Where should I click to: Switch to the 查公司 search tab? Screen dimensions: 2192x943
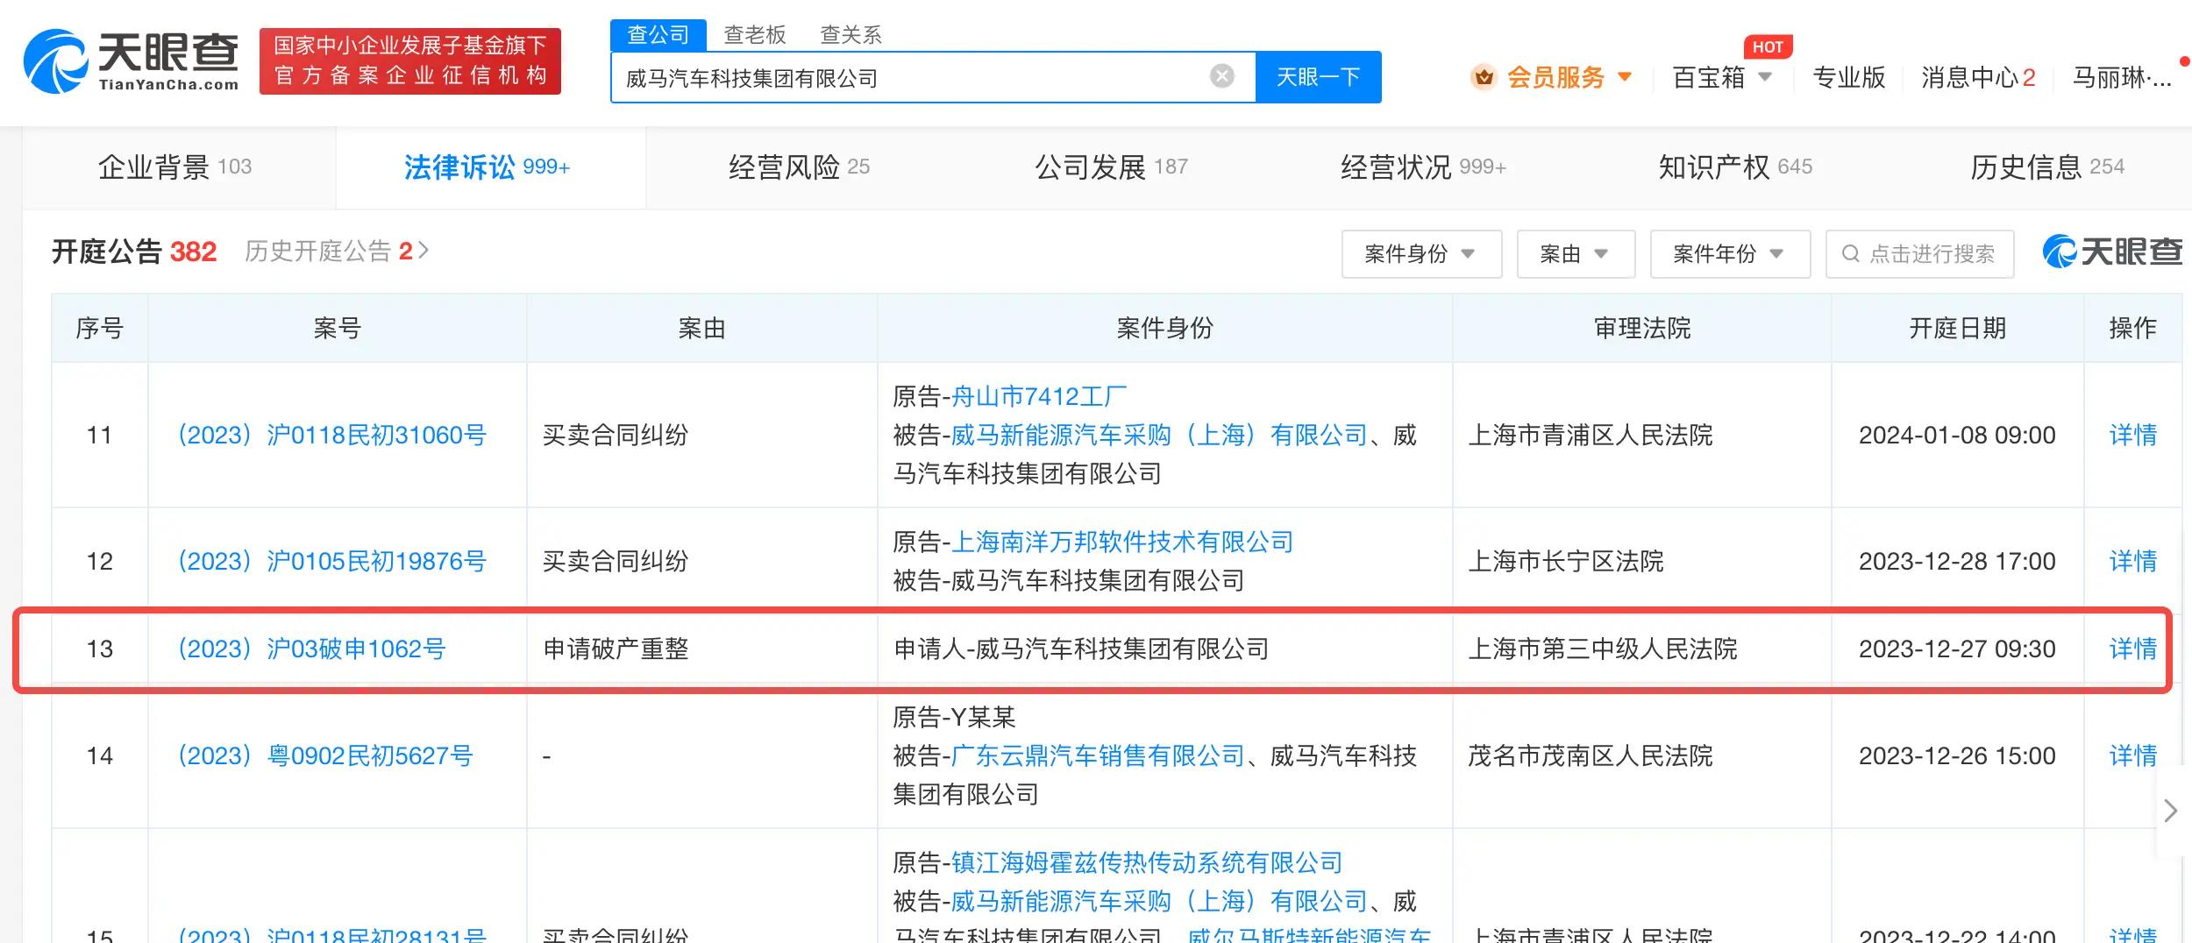coord(658,35)
